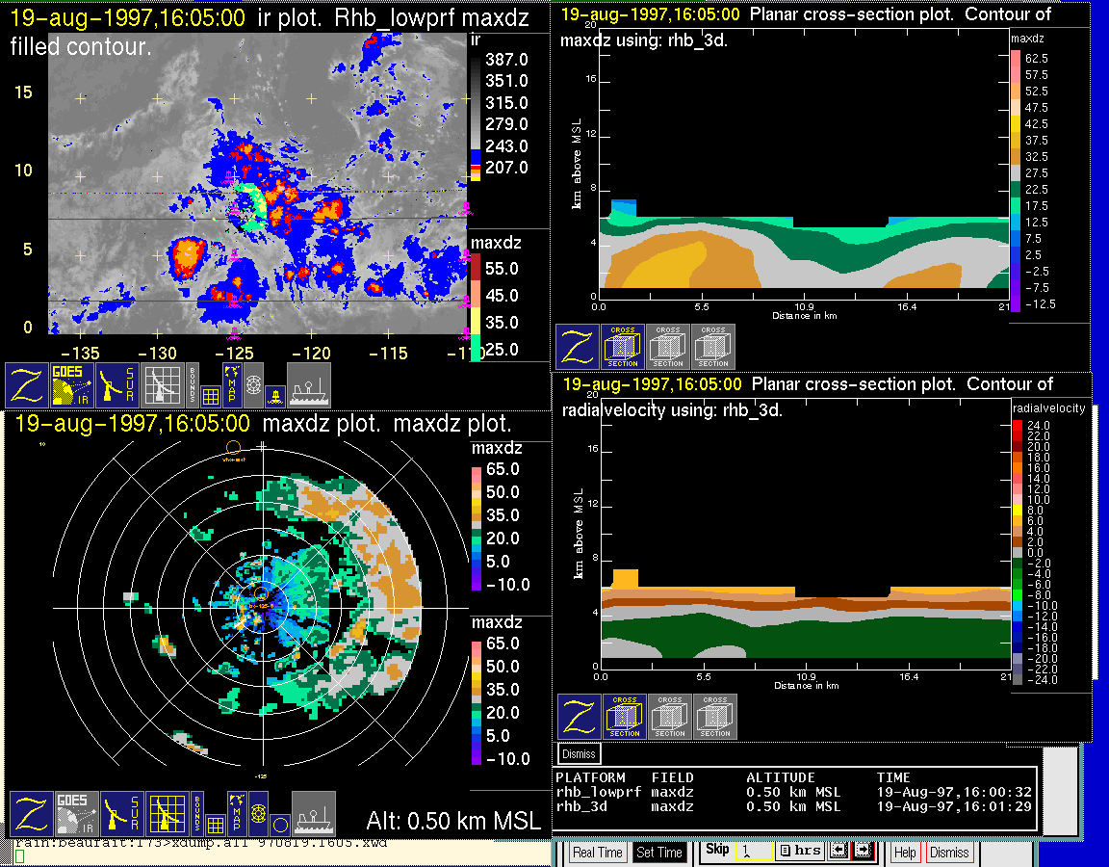Toggle the buoy icon in top-left panel
1109x867 pixels.
[x=273, y=395]
